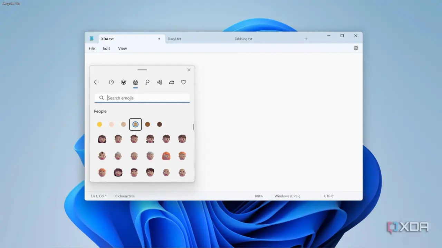Image resolution: width=442 pixels, height=248 pixels.
Task: Click the UTF-8 encoding entry
Action: coord(329,196)
